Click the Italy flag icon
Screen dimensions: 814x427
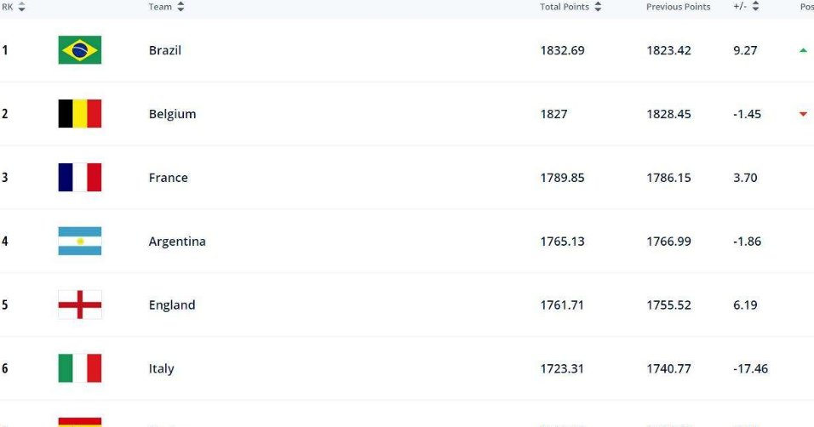[x=79, y=368]
